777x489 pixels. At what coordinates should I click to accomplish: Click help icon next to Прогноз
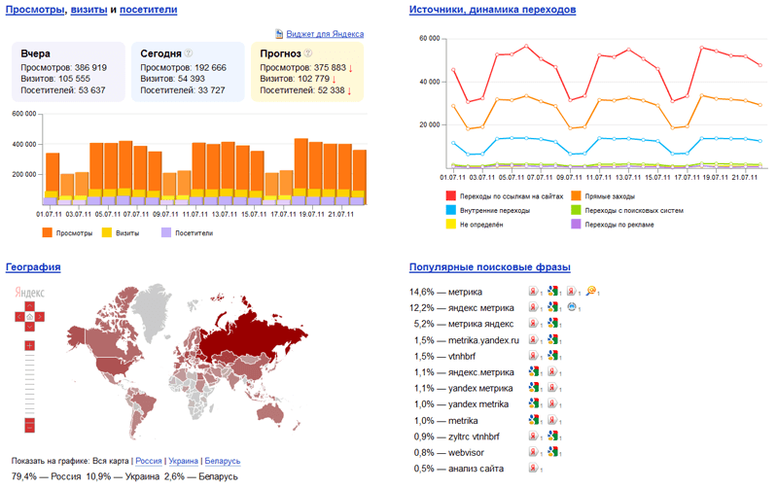[308, 53]
